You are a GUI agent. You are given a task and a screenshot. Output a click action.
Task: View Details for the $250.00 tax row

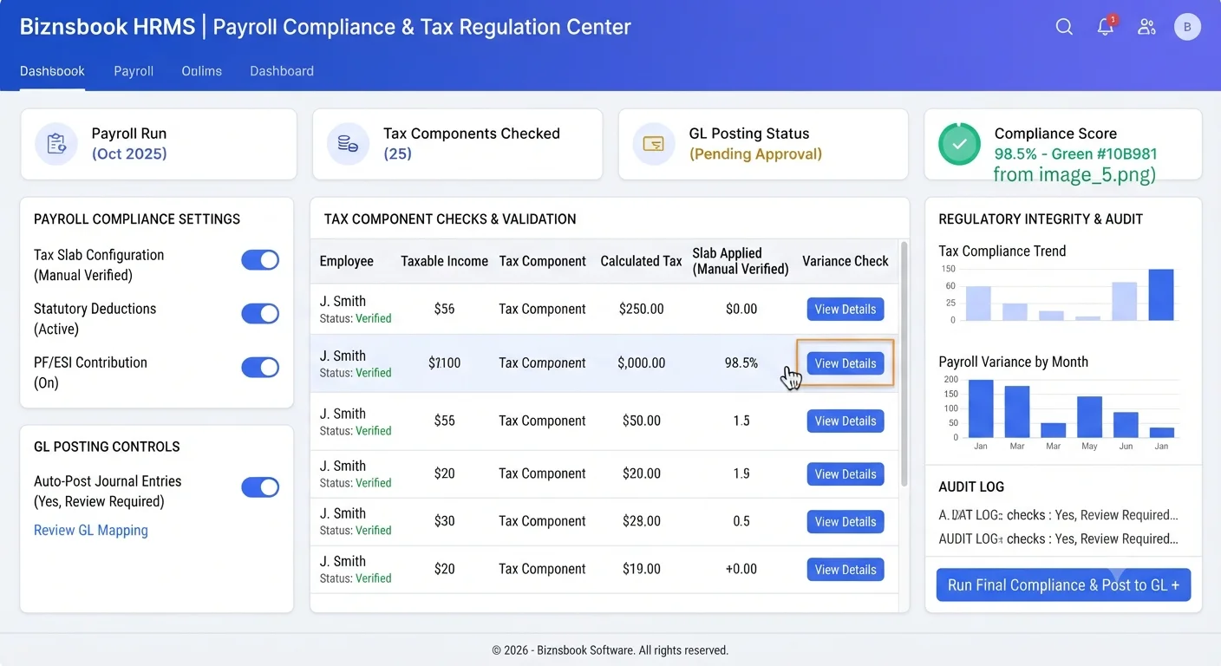[846, 309]
